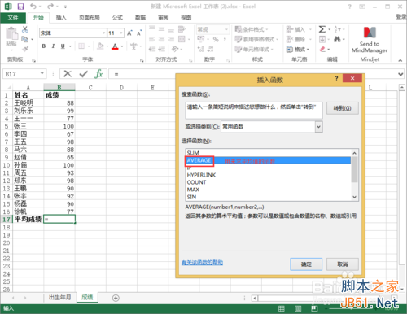Click the Clear eraser icon

click(x=322, y=50)
